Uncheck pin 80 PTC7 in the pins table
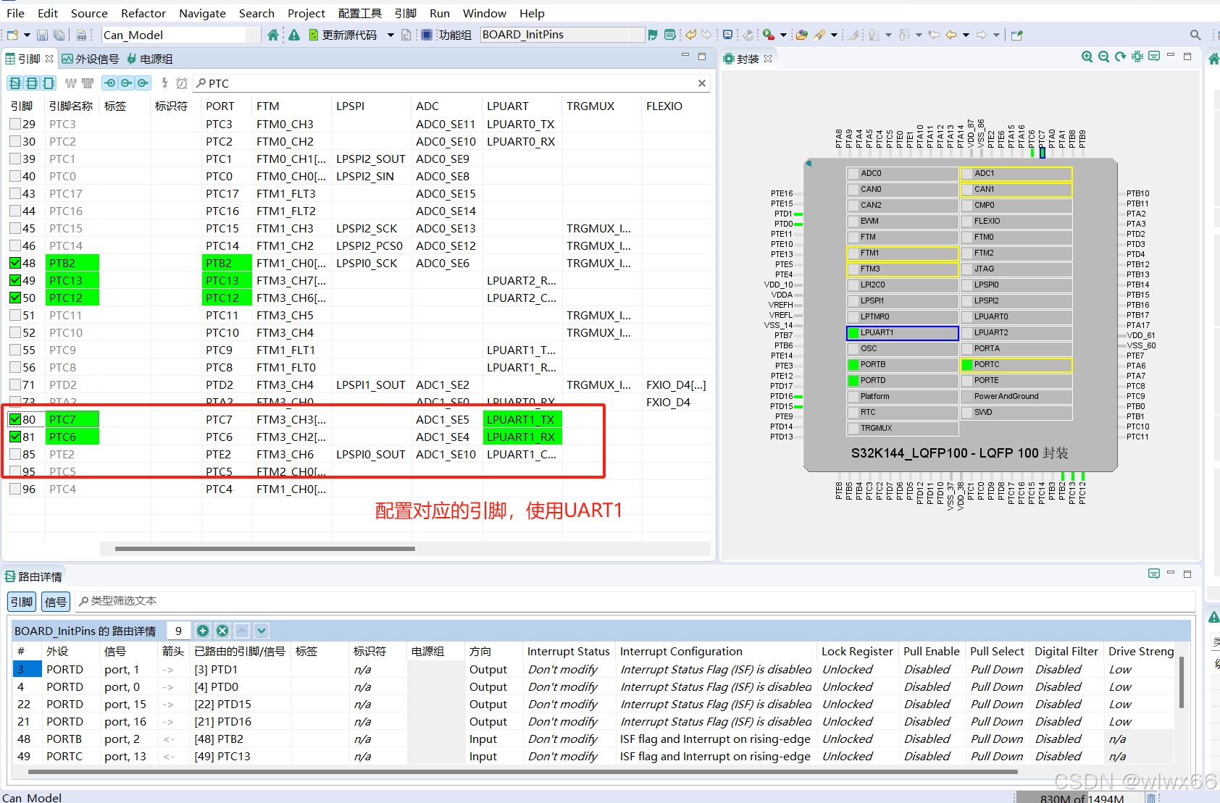This screenshot has width=1220, height=803. pyautogui.click(x=14, y=419)
